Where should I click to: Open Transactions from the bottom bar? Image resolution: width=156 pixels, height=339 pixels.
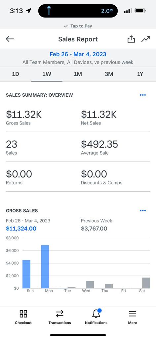pos(60,317)
